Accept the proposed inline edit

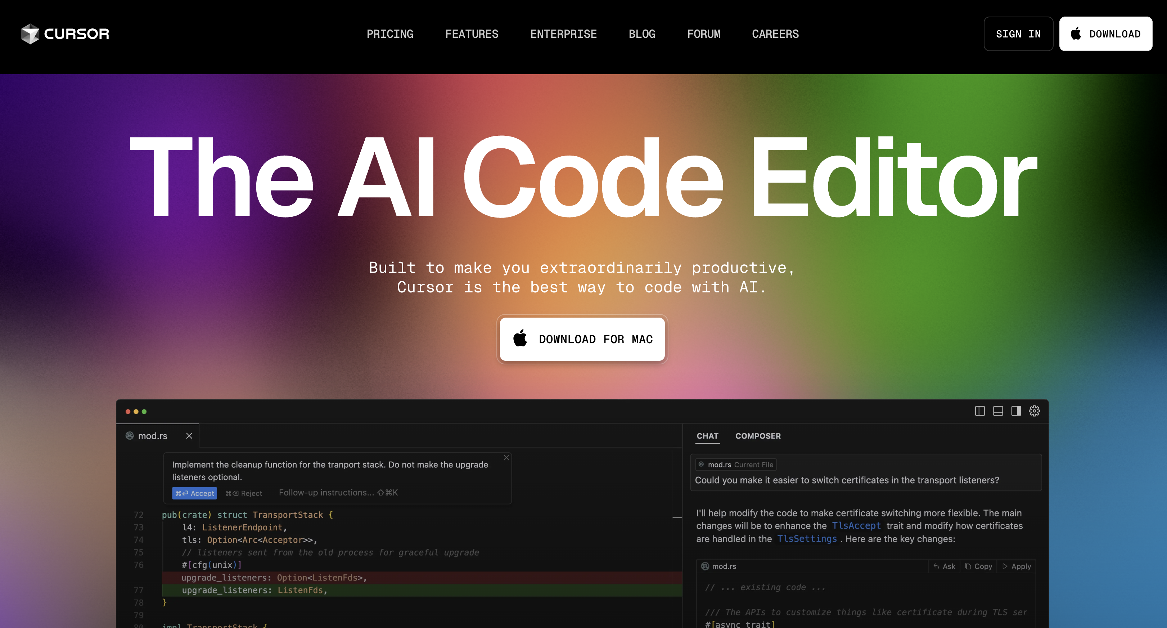(x=194, y=493)
